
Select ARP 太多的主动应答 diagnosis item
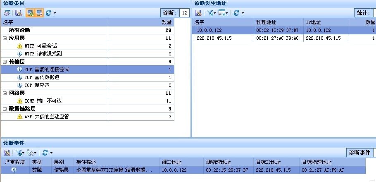click(x=87, y=117)
